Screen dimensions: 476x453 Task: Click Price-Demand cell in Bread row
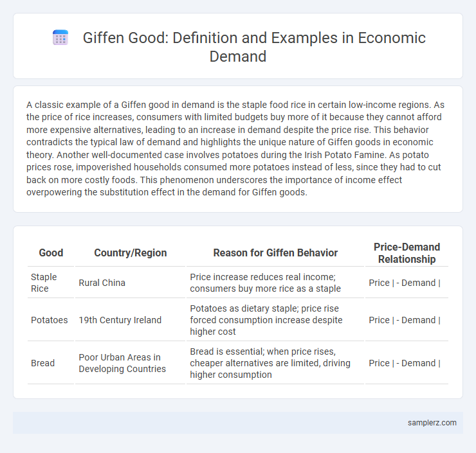[x=407, y=363]
